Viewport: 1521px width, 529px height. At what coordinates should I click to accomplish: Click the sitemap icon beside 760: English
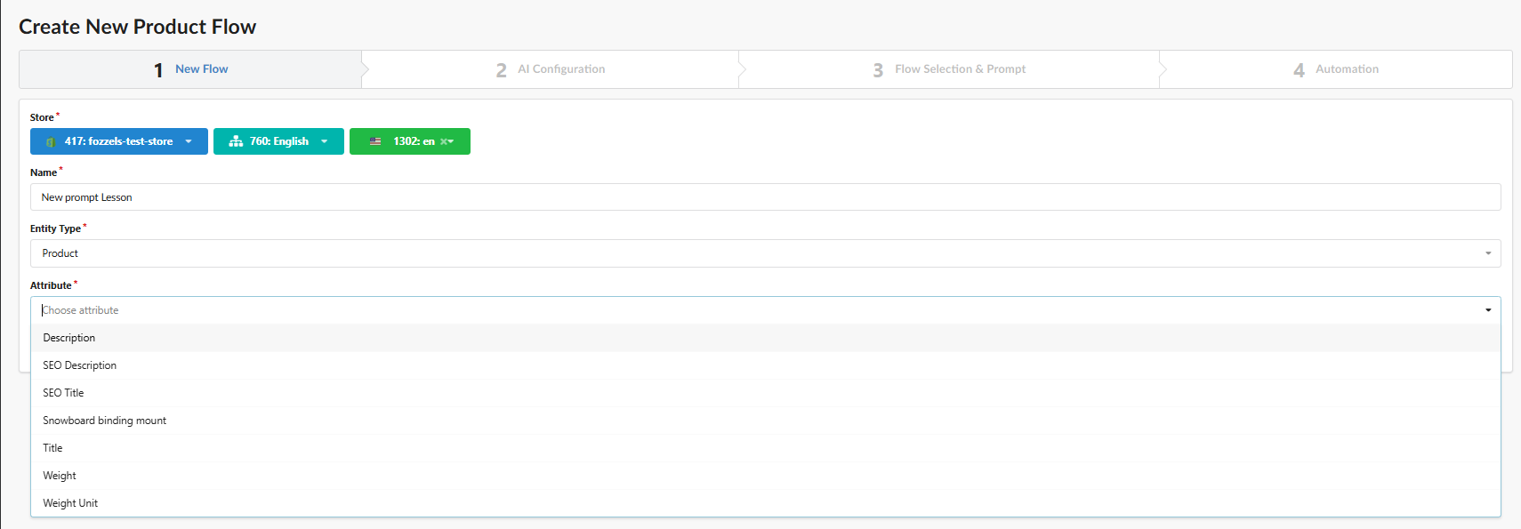point(236,141)
